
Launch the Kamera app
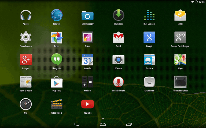coord(118,59)
